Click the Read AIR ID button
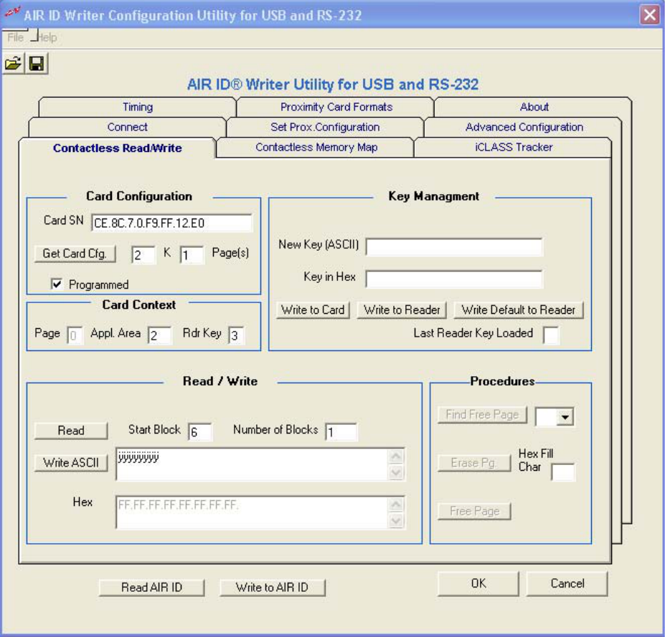Screen dimensions: 665x637 coord(151,587)
